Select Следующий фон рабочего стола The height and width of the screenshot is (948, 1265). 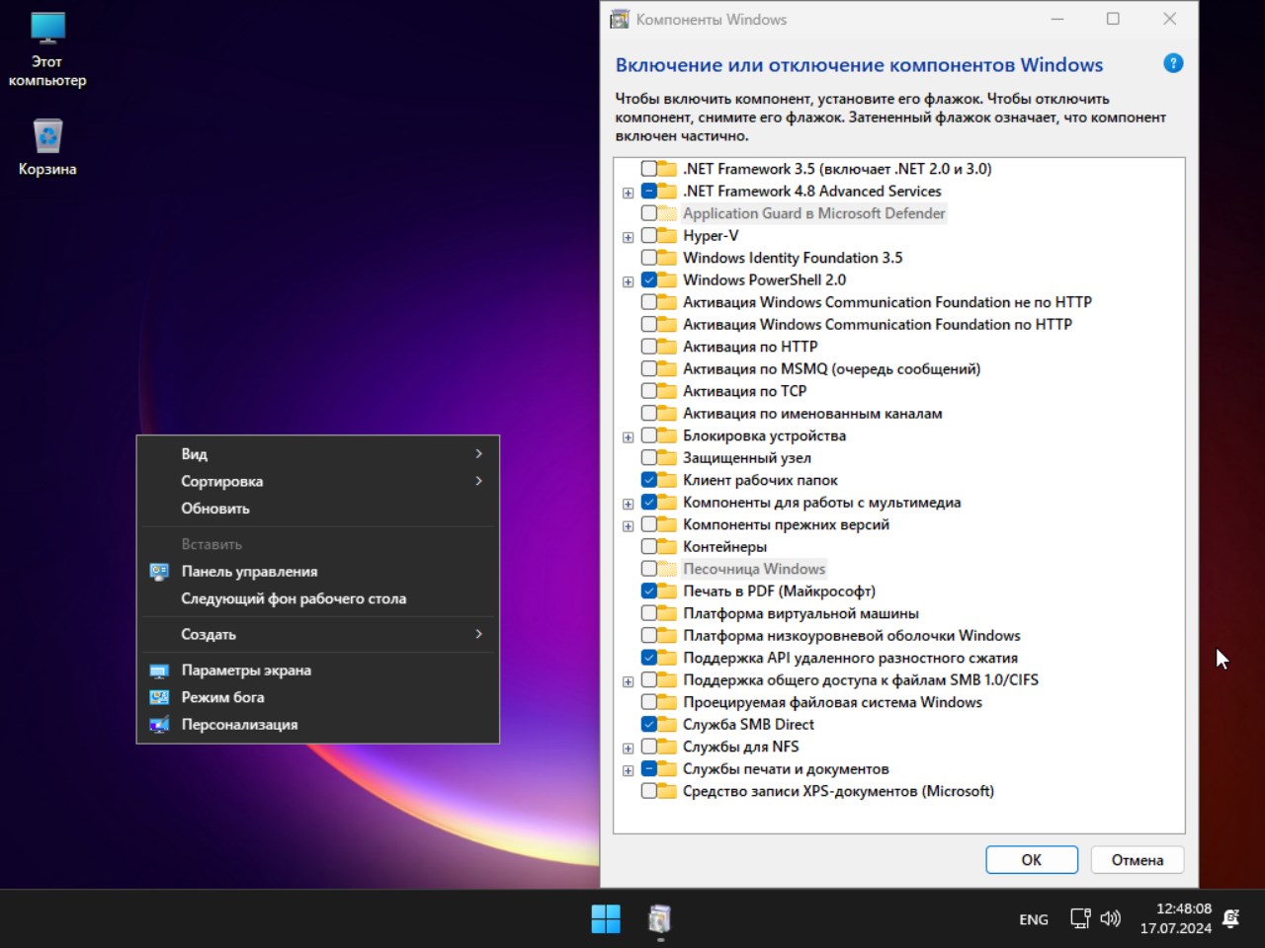317,598
